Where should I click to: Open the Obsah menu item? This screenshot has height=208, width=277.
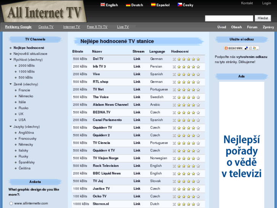pos(236,27)
